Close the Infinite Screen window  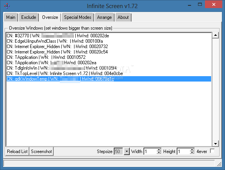click(213, 5)
